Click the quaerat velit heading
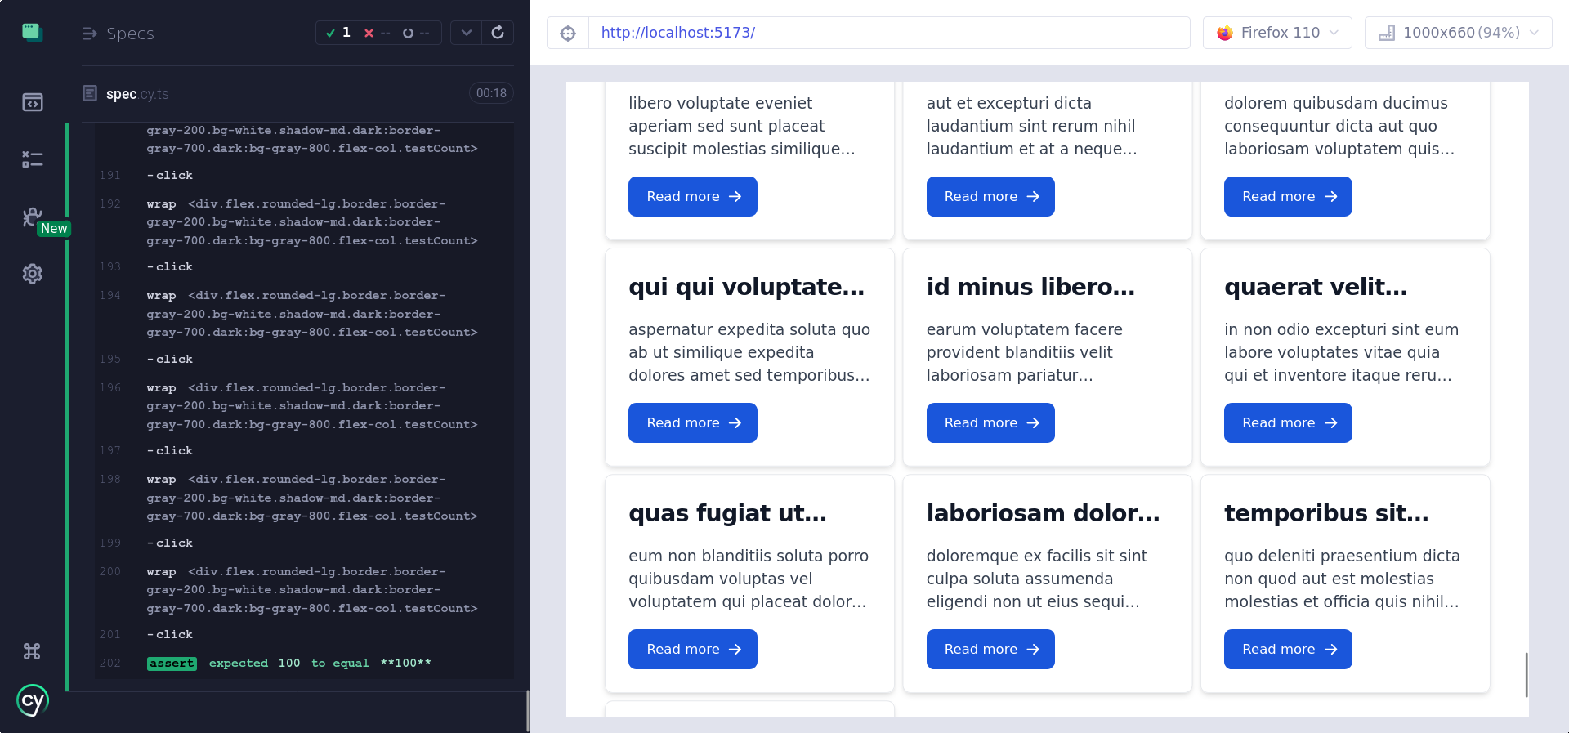 pos(1316,287)
